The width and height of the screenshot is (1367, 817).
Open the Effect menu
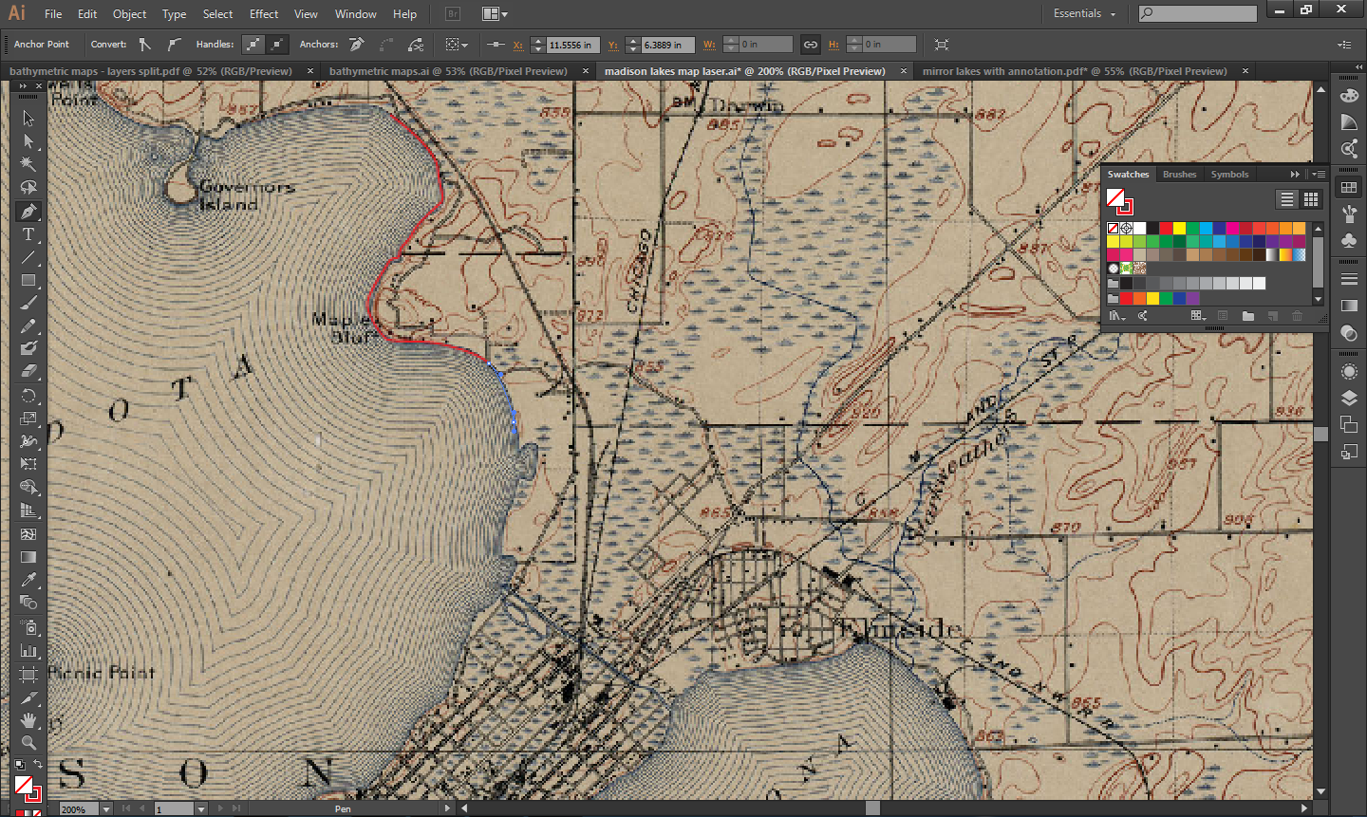pyautogui.click(x=264, y=14)
